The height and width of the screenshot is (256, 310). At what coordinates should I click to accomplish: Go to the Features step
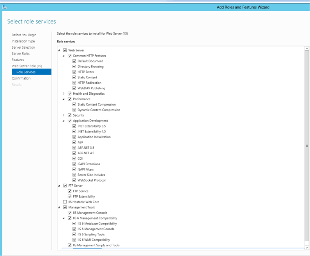(x=18, y=60)
